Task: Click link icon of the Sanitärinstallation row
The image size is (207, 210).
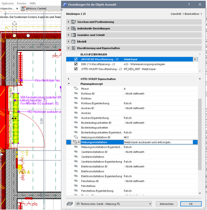Action: tap(76, 157)
